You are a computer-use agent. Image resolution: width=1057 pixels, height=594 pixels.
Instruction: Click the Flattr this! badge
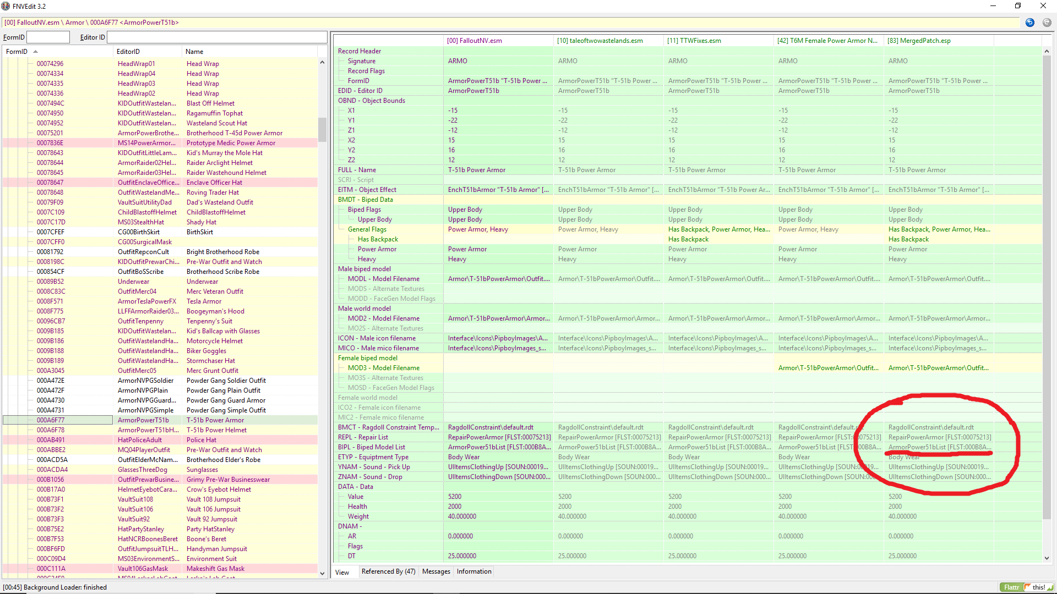[x=1026, y=587]
